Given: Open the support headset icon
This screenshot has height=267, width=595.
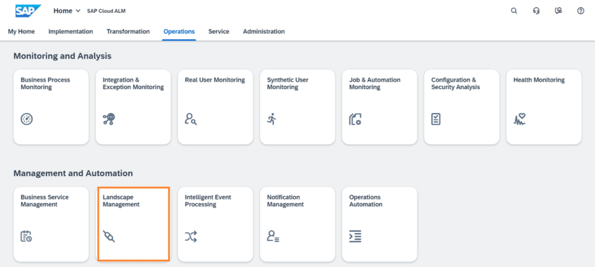Looking at the screenshot, I should coord(536,11).
